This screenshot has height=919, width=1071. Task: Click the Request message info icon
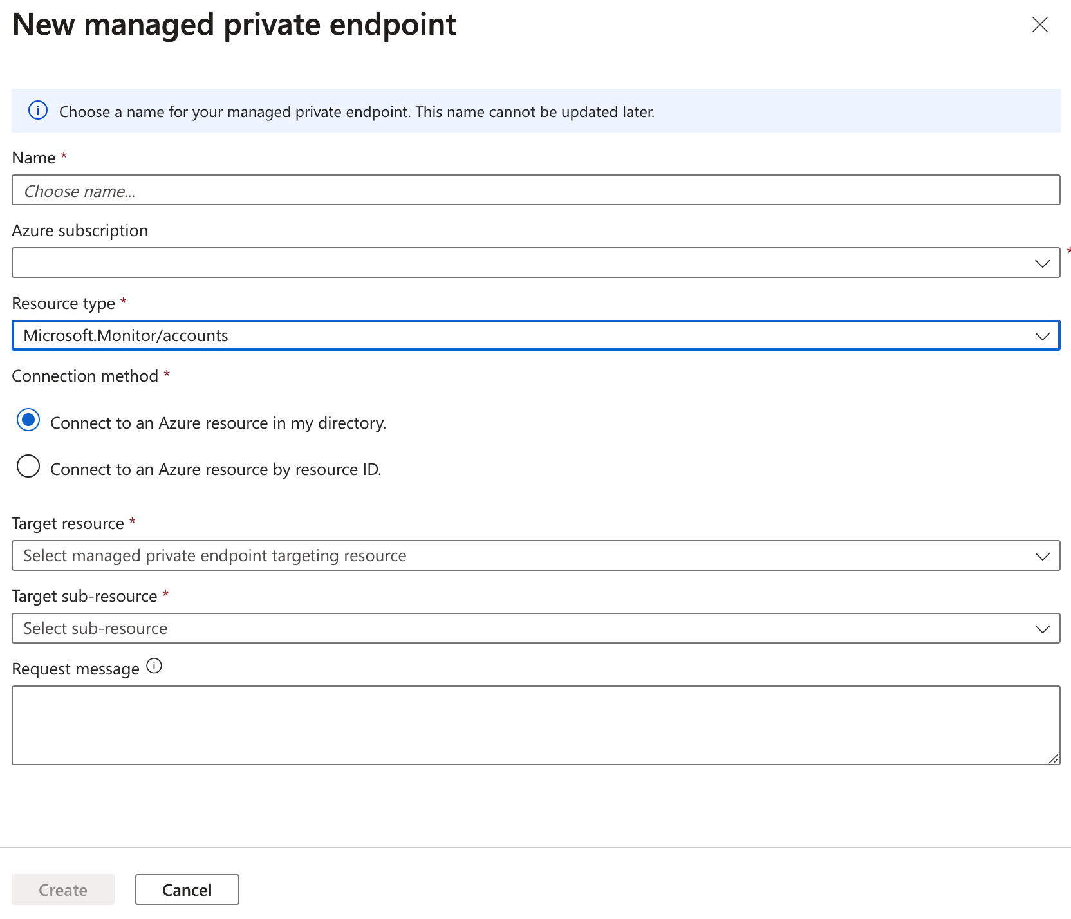point(154,666)
